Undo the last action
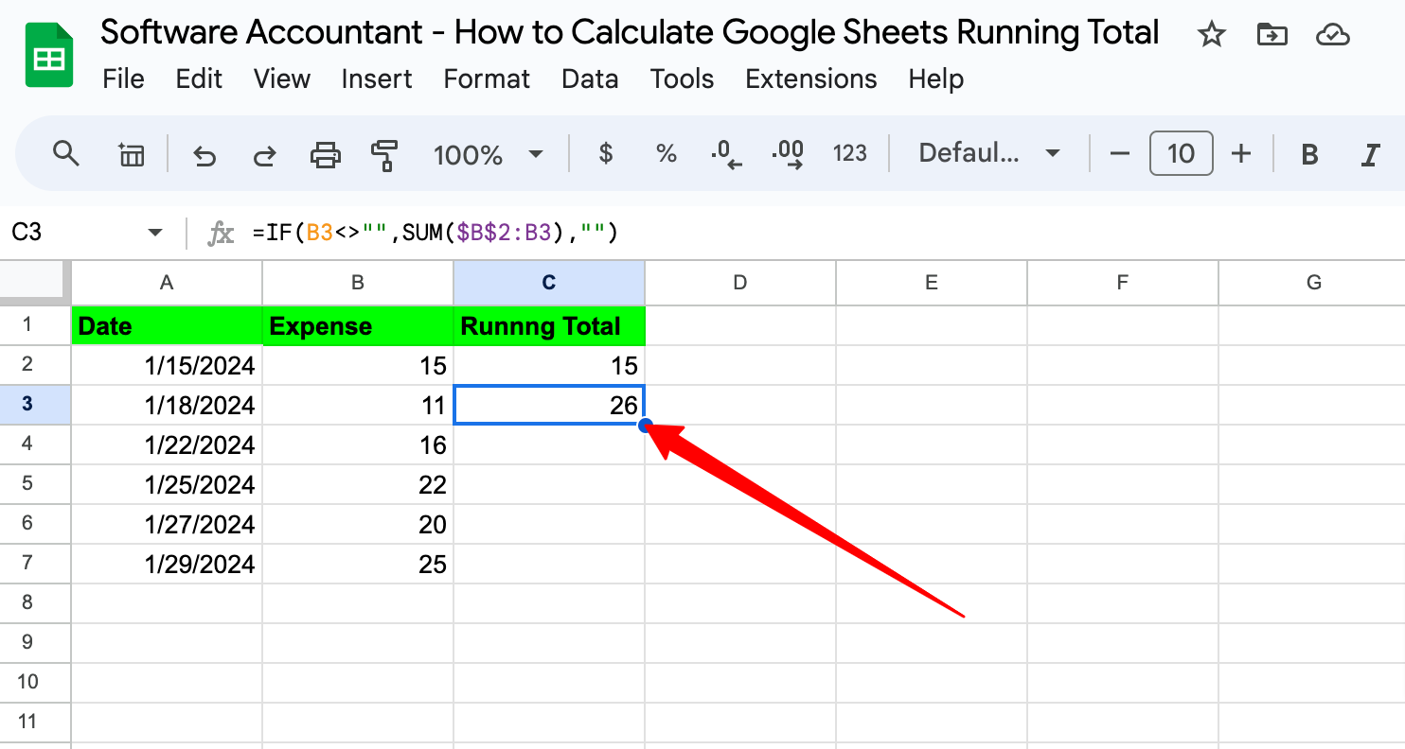This screenshot has height=749, width=1405. pyautogui.click(x=205, y=154)
